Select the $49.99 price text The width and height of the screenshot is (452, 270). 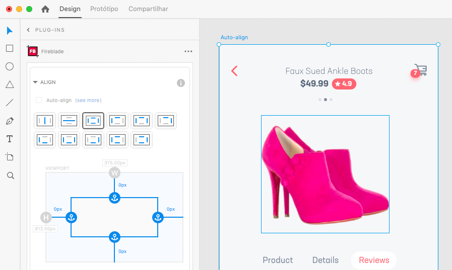click(314, 83)
